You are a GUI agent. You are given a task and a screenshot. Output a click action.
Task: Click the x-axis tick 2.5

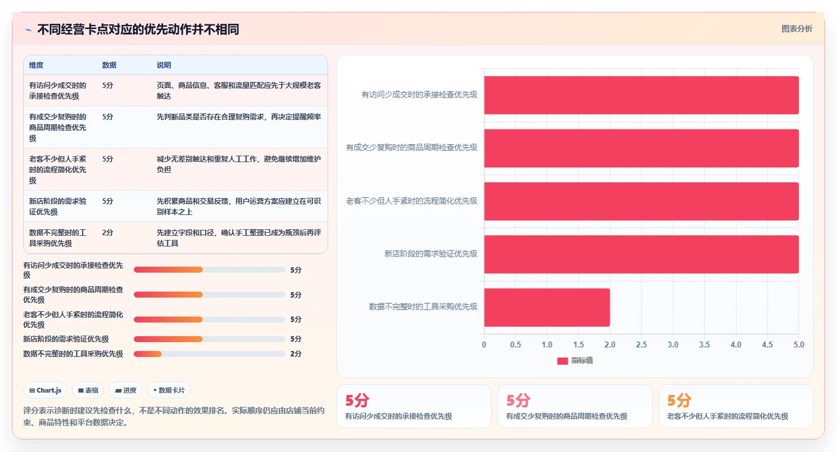coord(641,344)
